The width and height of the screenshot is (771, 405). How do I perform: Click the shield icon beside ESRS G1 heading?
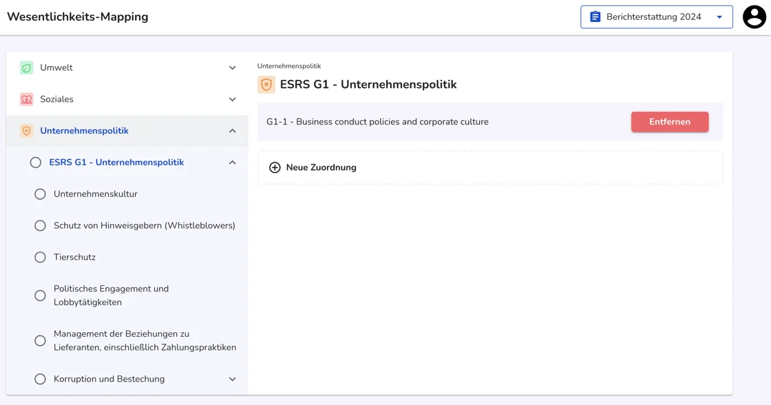pyautogui.click(x=266, y=85)
